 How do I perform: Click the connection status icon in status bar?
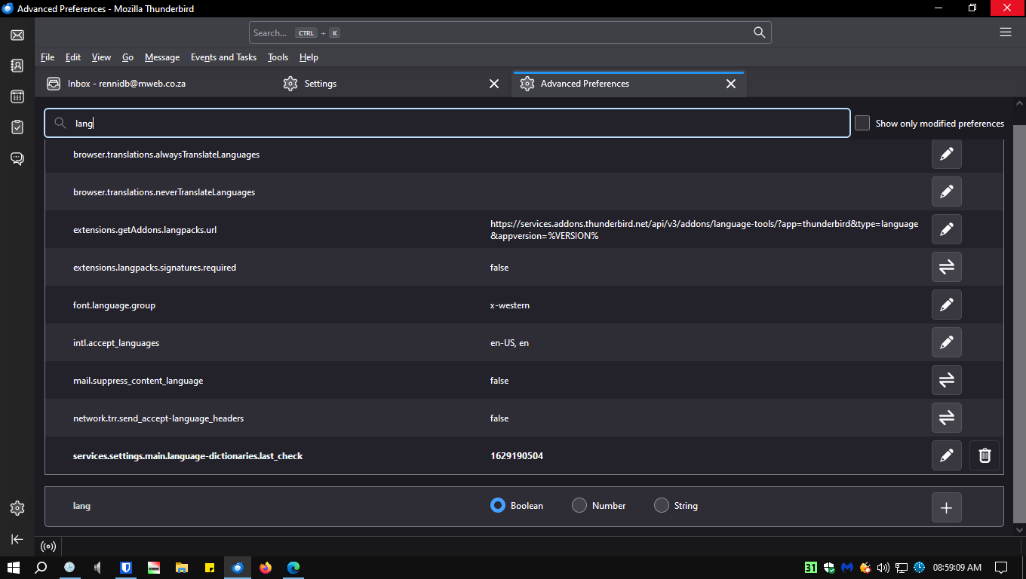[48, 547]
